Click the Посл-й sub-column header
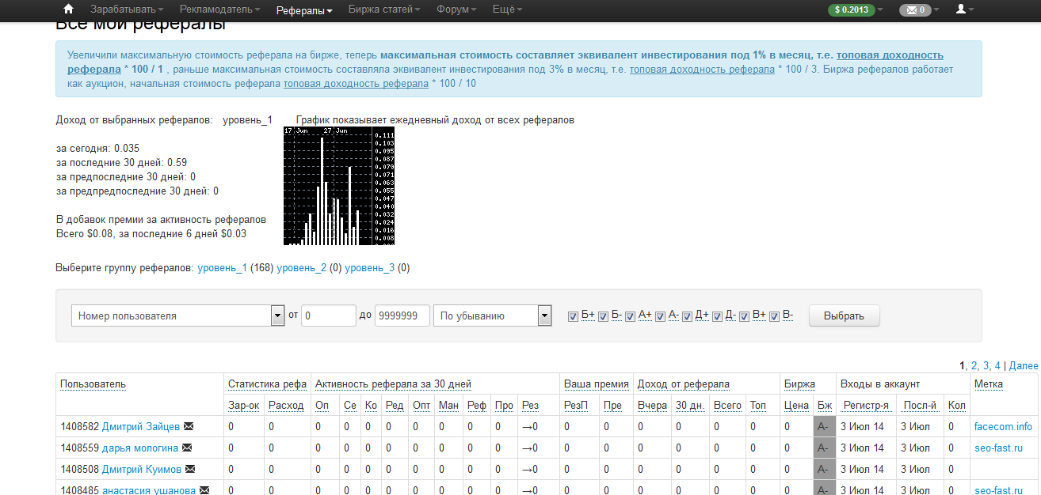This screenshot has width=1041, height=495. pos(921,406)
